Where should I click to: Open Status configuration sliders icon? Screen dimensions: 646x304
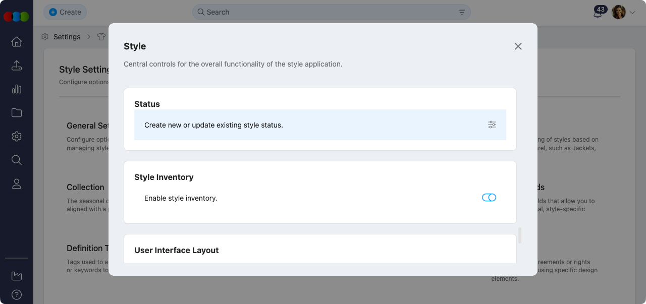[x=492, y=125]
